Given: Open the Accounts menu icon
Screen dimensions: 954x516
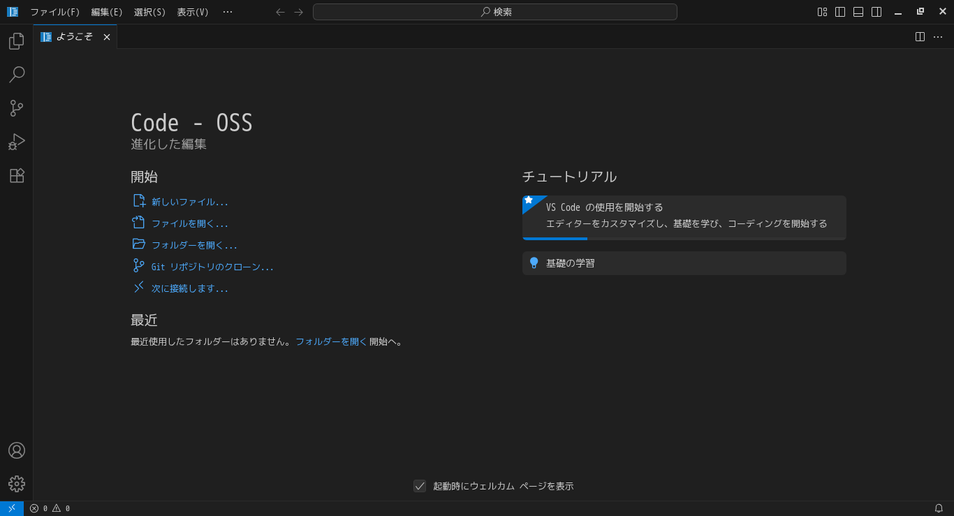Looking at the screenshot, I should pos(17,450).
